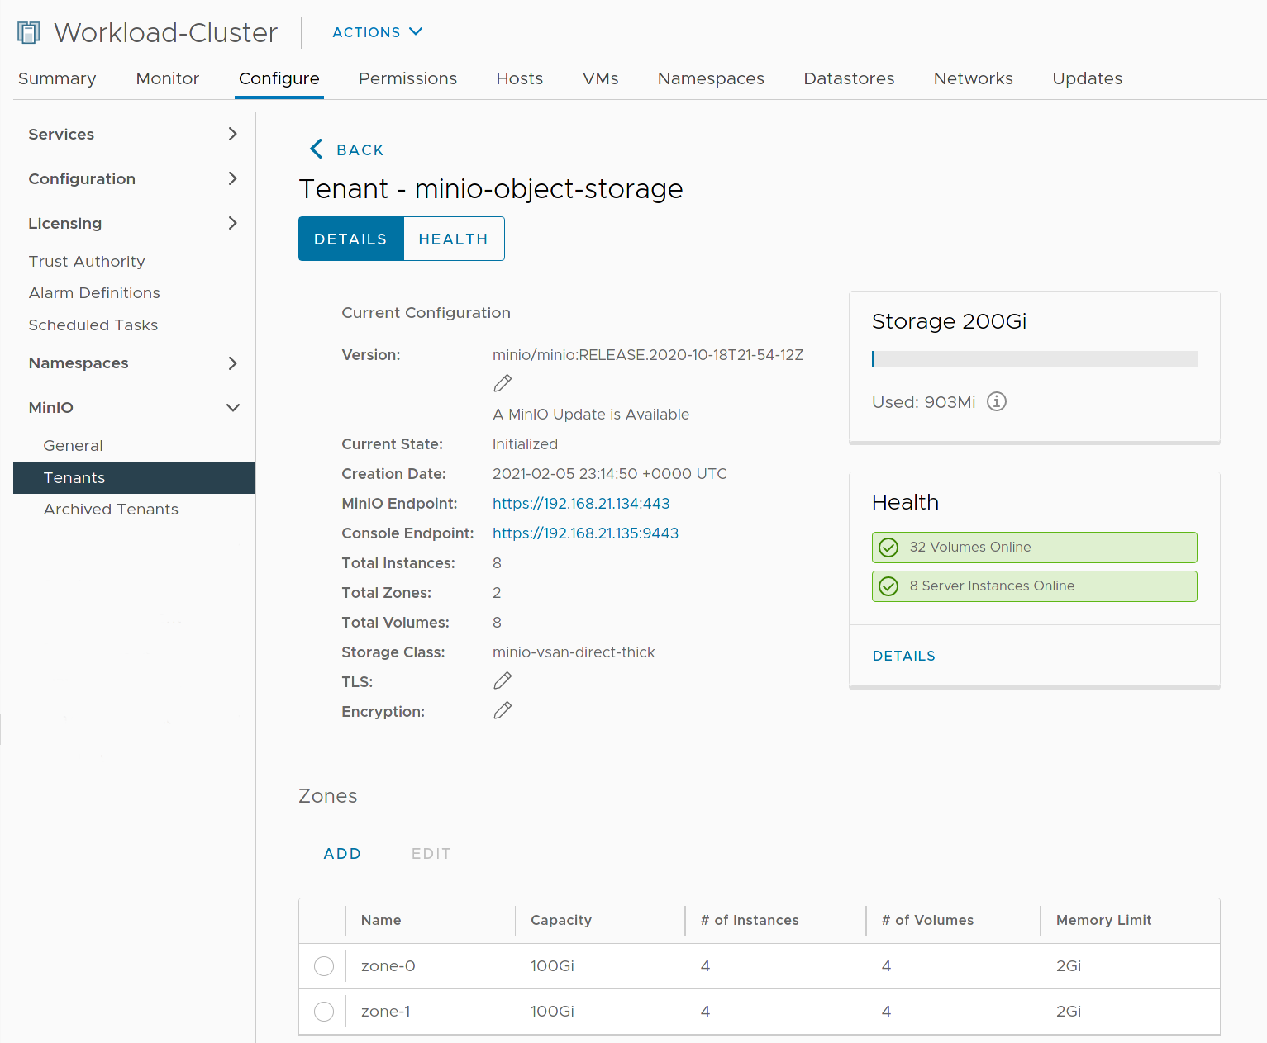Open the Namespaces tab at the top
This screenshot has width=1267, height=1043.
click(710, 78)
